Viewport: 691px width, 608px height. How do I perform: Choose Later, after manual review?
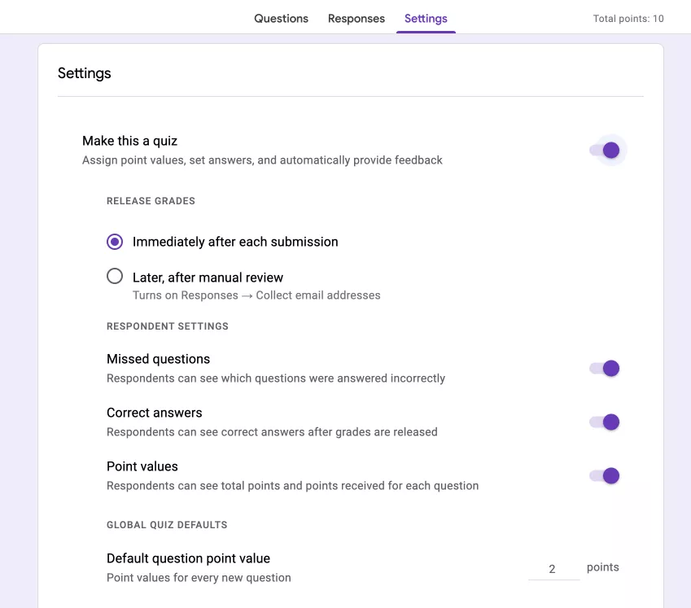(x=114, y=276)
